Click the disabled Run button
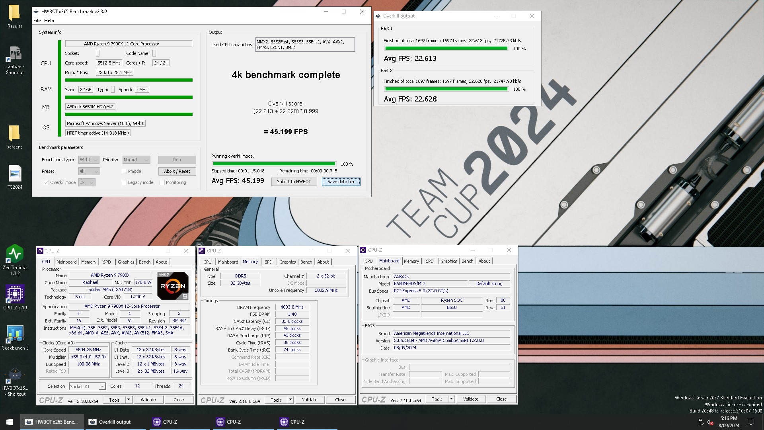This screenshot has width=764, height=430. click(x=177, y=160)
